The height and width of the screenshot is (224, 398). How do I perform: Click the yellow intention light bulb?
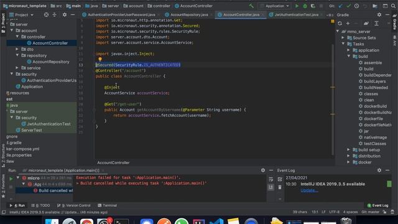click(x=100, y=59)
